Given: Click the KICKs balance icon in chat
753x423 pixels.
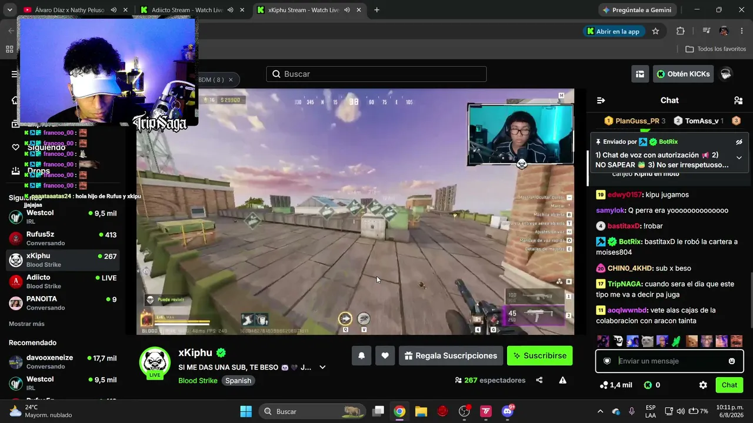Looking at the screenshot, I should coord(648,385).
